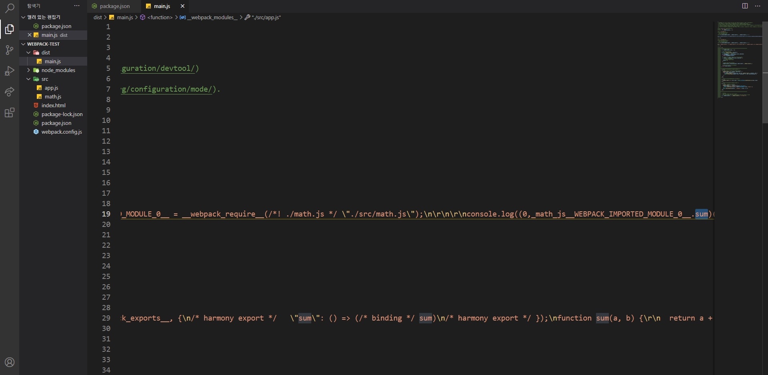Open the Search view in activity bar
This screenshot has width=768, height=375.
tap(10, 8)
